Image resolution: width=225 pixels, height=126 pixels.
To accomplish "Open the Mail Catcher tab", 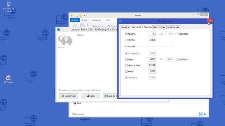I will pyautogui.click(x=159, y=27).
